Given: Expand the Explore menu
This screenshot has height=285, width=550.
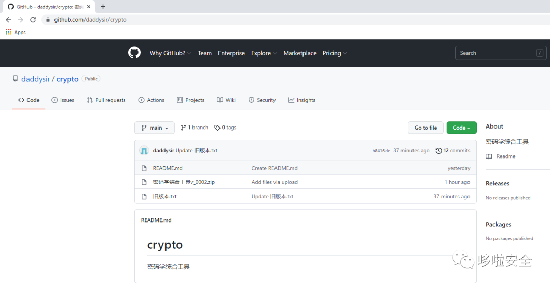Looking at the screenshot, I should [x=264, y=53].
